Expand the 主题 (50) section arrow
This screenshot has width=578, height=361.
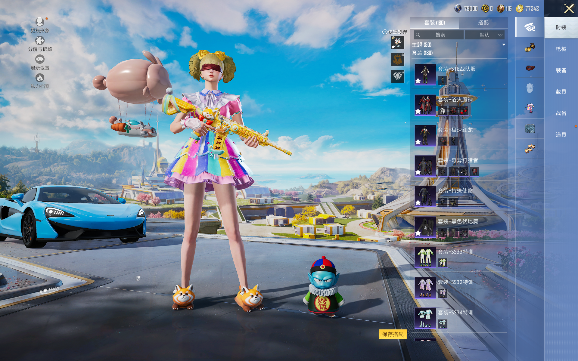[504, 45]
